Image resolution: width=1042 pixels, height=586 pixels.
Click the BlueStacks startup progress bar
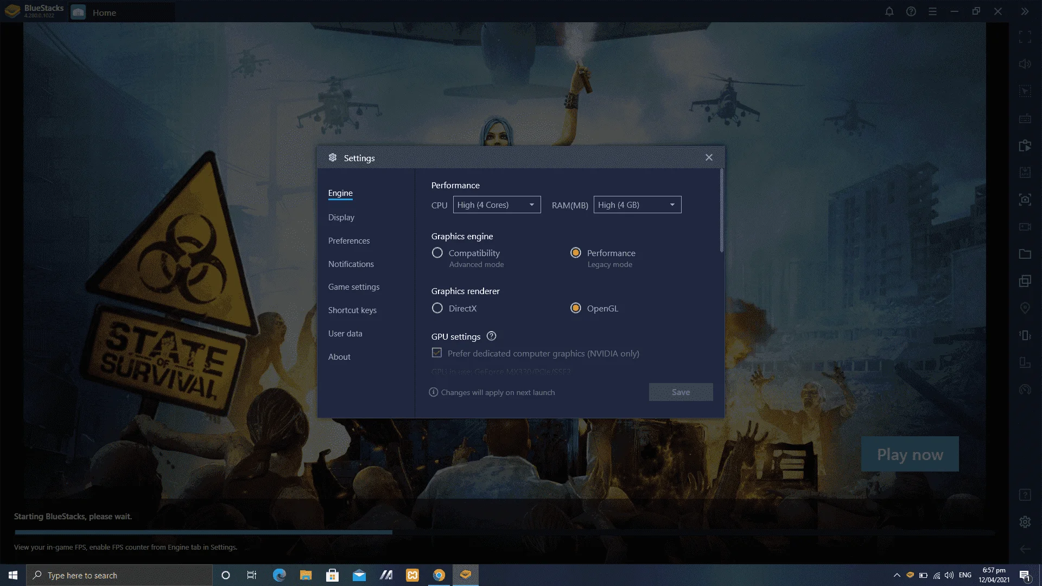point(505,532)
